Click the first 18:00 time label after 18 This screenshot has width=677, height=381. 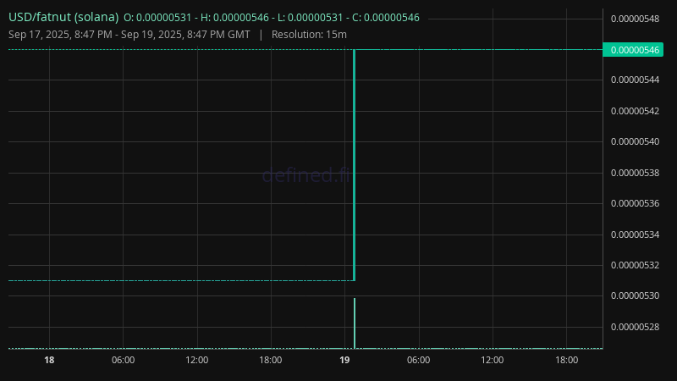tap(271, 361)
